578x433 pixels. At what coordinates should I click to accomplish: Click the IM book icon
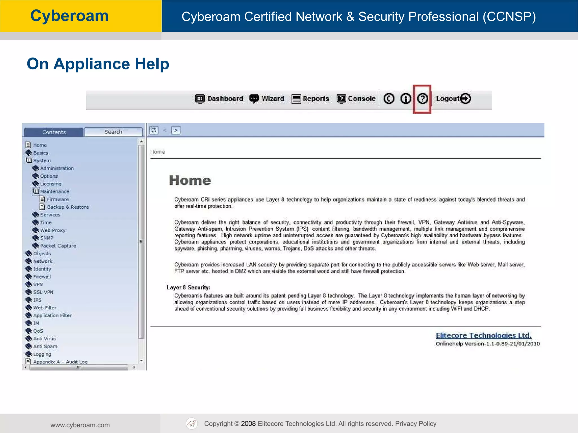tap(29, 323)
